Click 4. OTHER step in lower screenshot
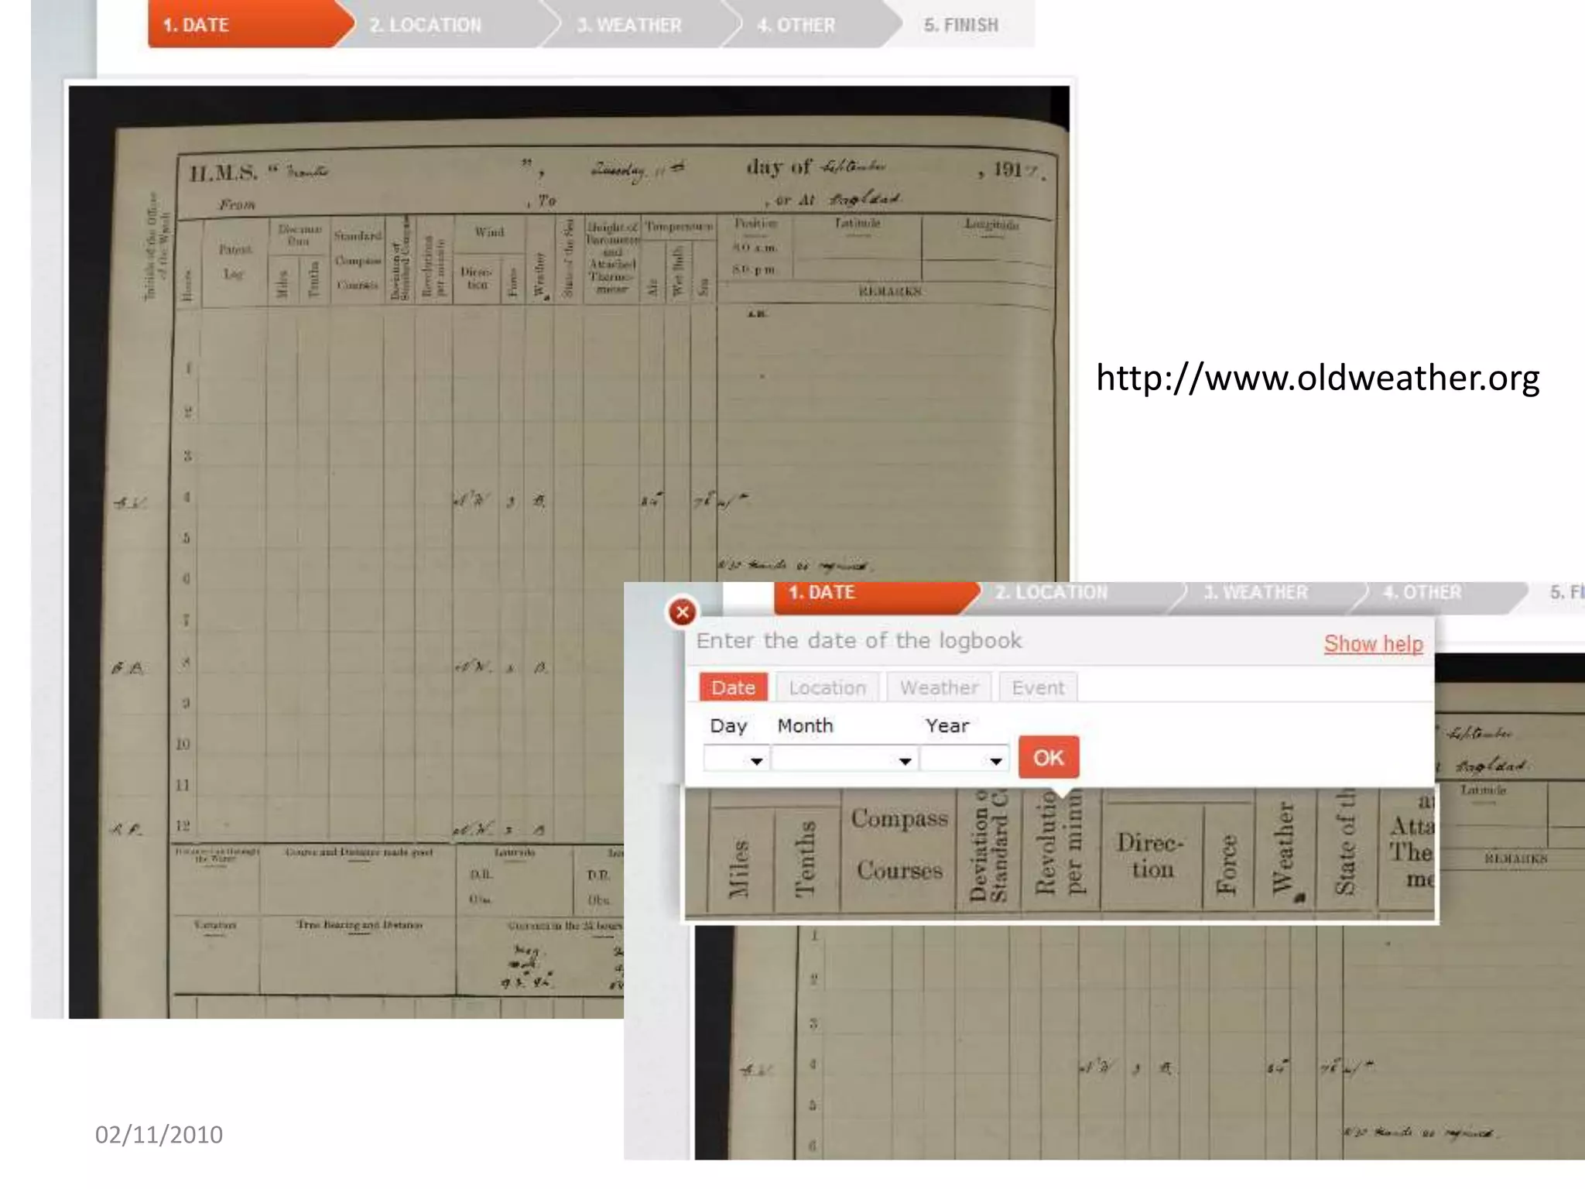This screenshot has height=1189, width=1585. point(1422,593)
